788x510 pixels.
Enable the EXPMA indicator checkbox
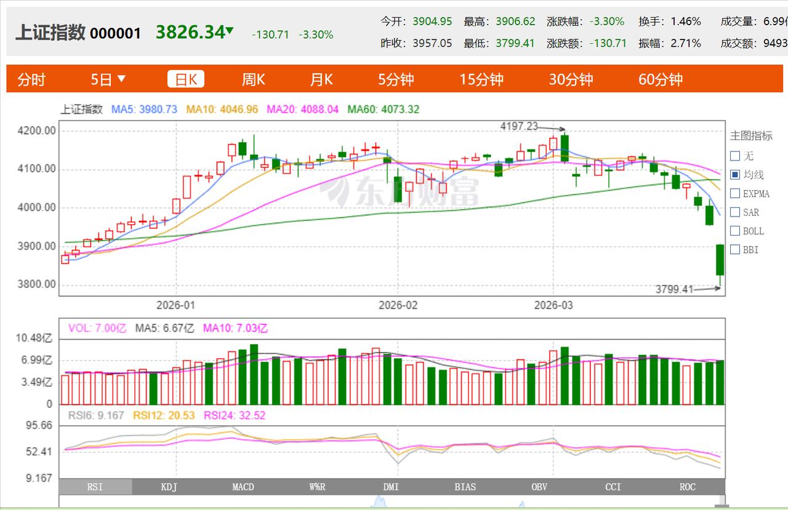735,193
